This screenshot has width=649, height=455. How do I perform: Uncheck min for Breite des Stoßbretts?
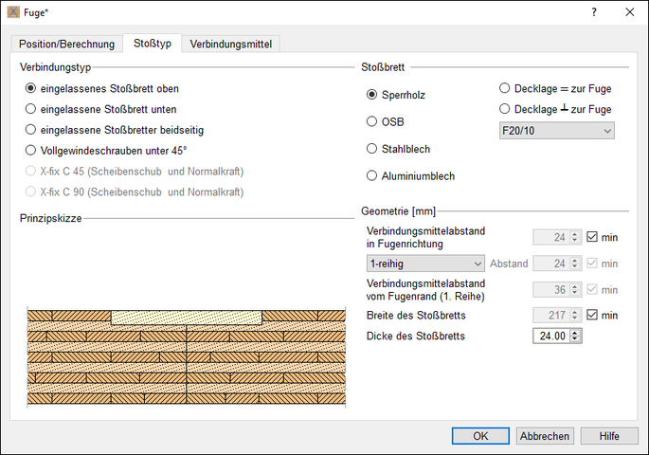point(593,315)
